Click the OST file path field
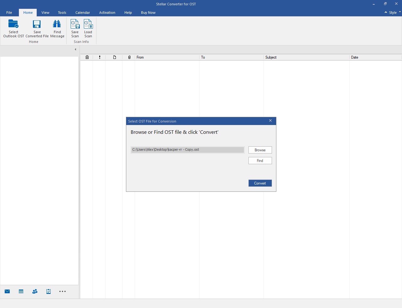 pyautogui.click(x=187, y=150)
